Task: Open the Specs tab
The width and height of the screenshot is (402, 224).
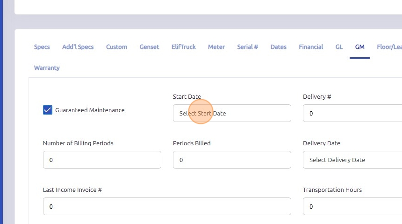Action: pos(42,47)
